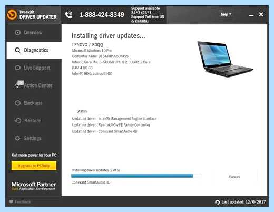Cancel the driver installation
Screen dimensions: 274x212
[x=234, y=177]
